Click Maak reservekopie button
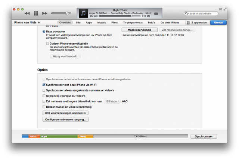Screen dimensions: 239x159 pyautogui.click(x=139, y=30)
